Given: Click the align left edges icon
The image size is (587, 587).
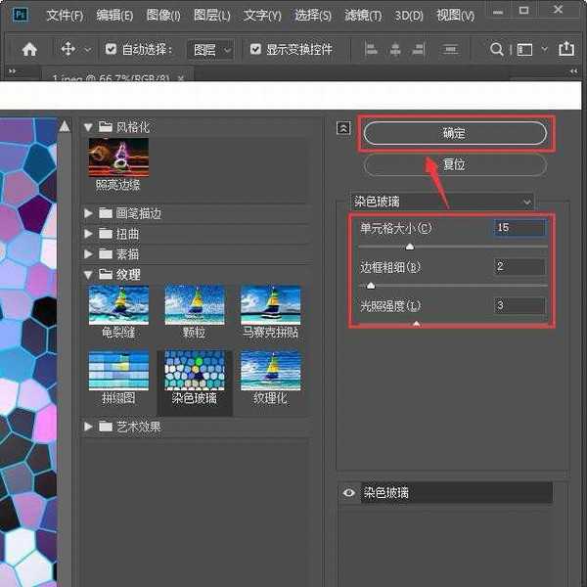Looking at the screenshot, I should [371, 49].
